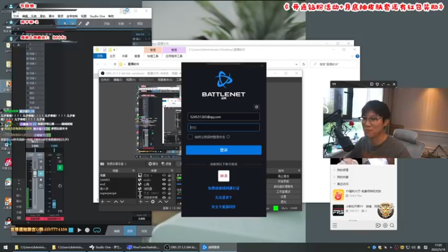
Task: Open OBS source 属性 properties button
Action: pyautogui.click(x=153, y=164)
